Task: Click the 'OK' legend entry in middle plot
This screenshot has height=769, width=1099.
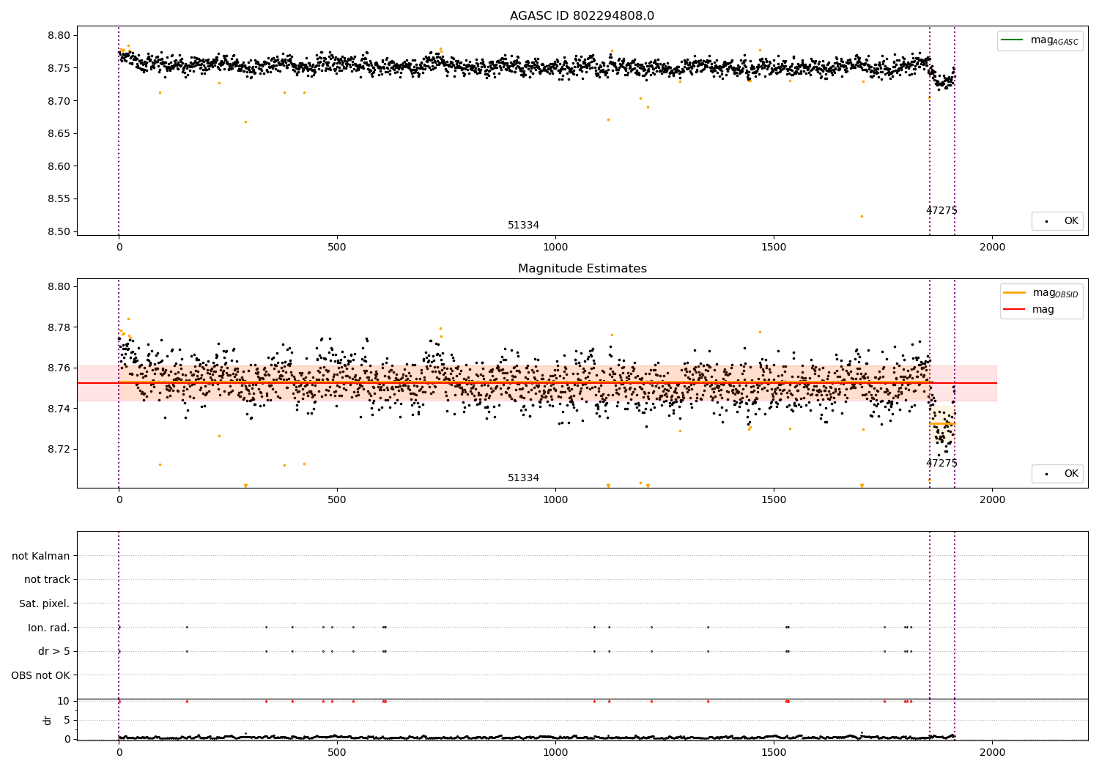Action: tap(1057, 473)
